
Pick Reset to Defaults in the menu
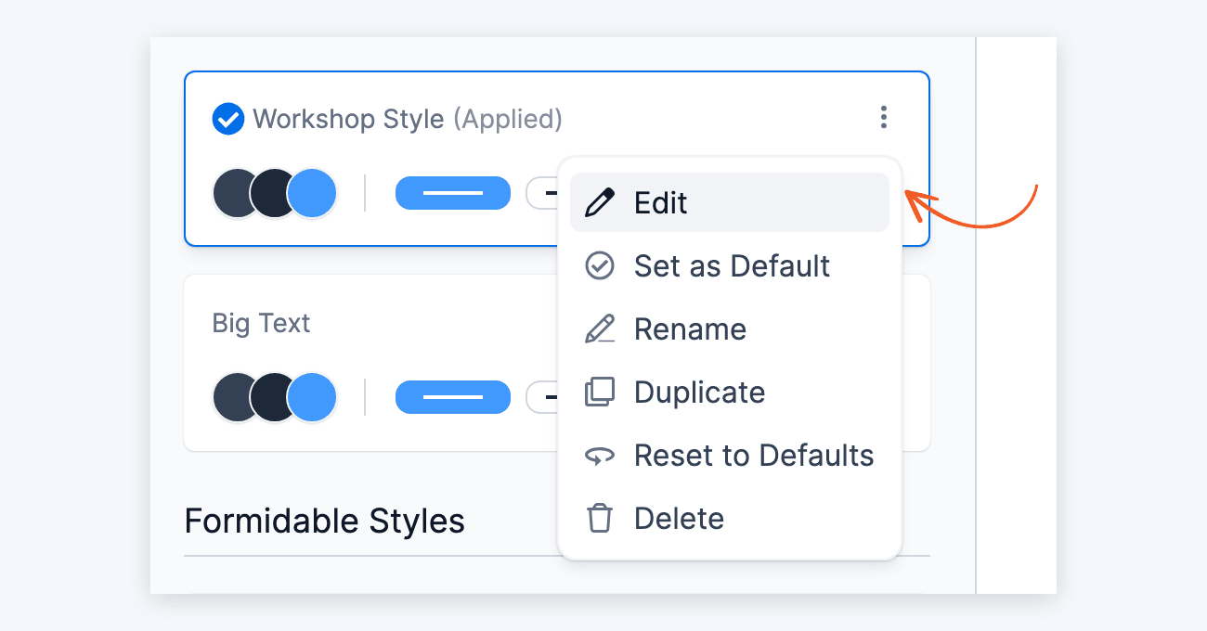tap(730, 455)
